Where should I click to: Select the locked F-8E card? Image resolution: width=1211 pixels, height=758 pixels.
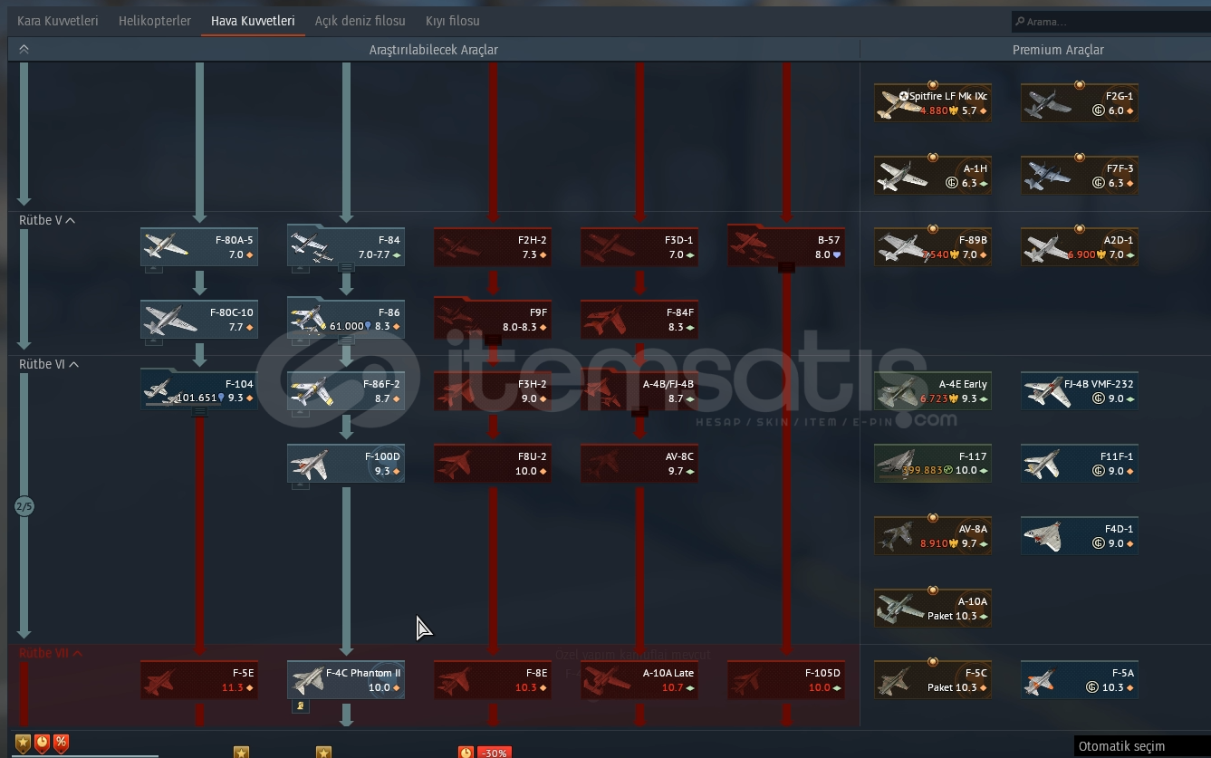(493, 679)
